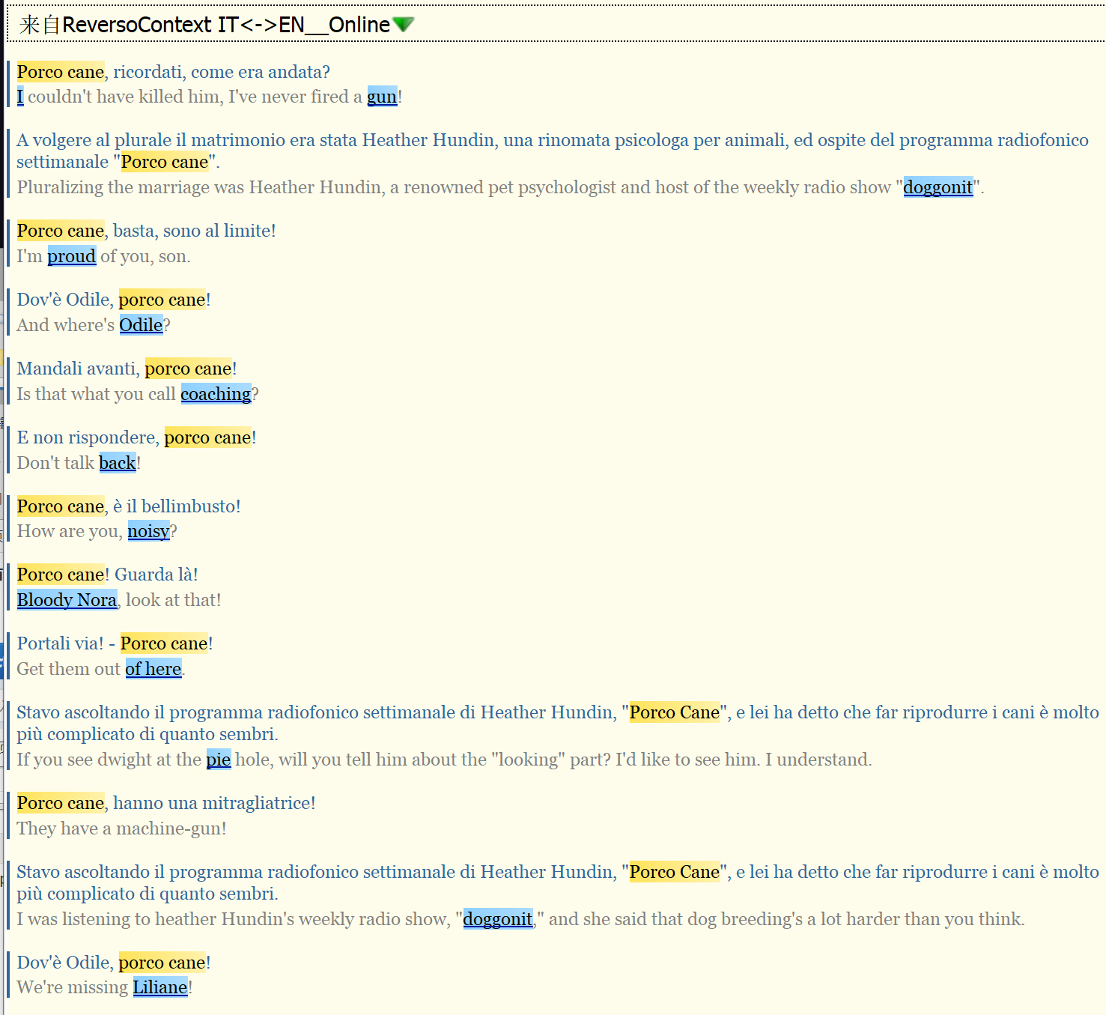Open "doggonit" link in the Pluralizing sentence

[x=938, y=187]
